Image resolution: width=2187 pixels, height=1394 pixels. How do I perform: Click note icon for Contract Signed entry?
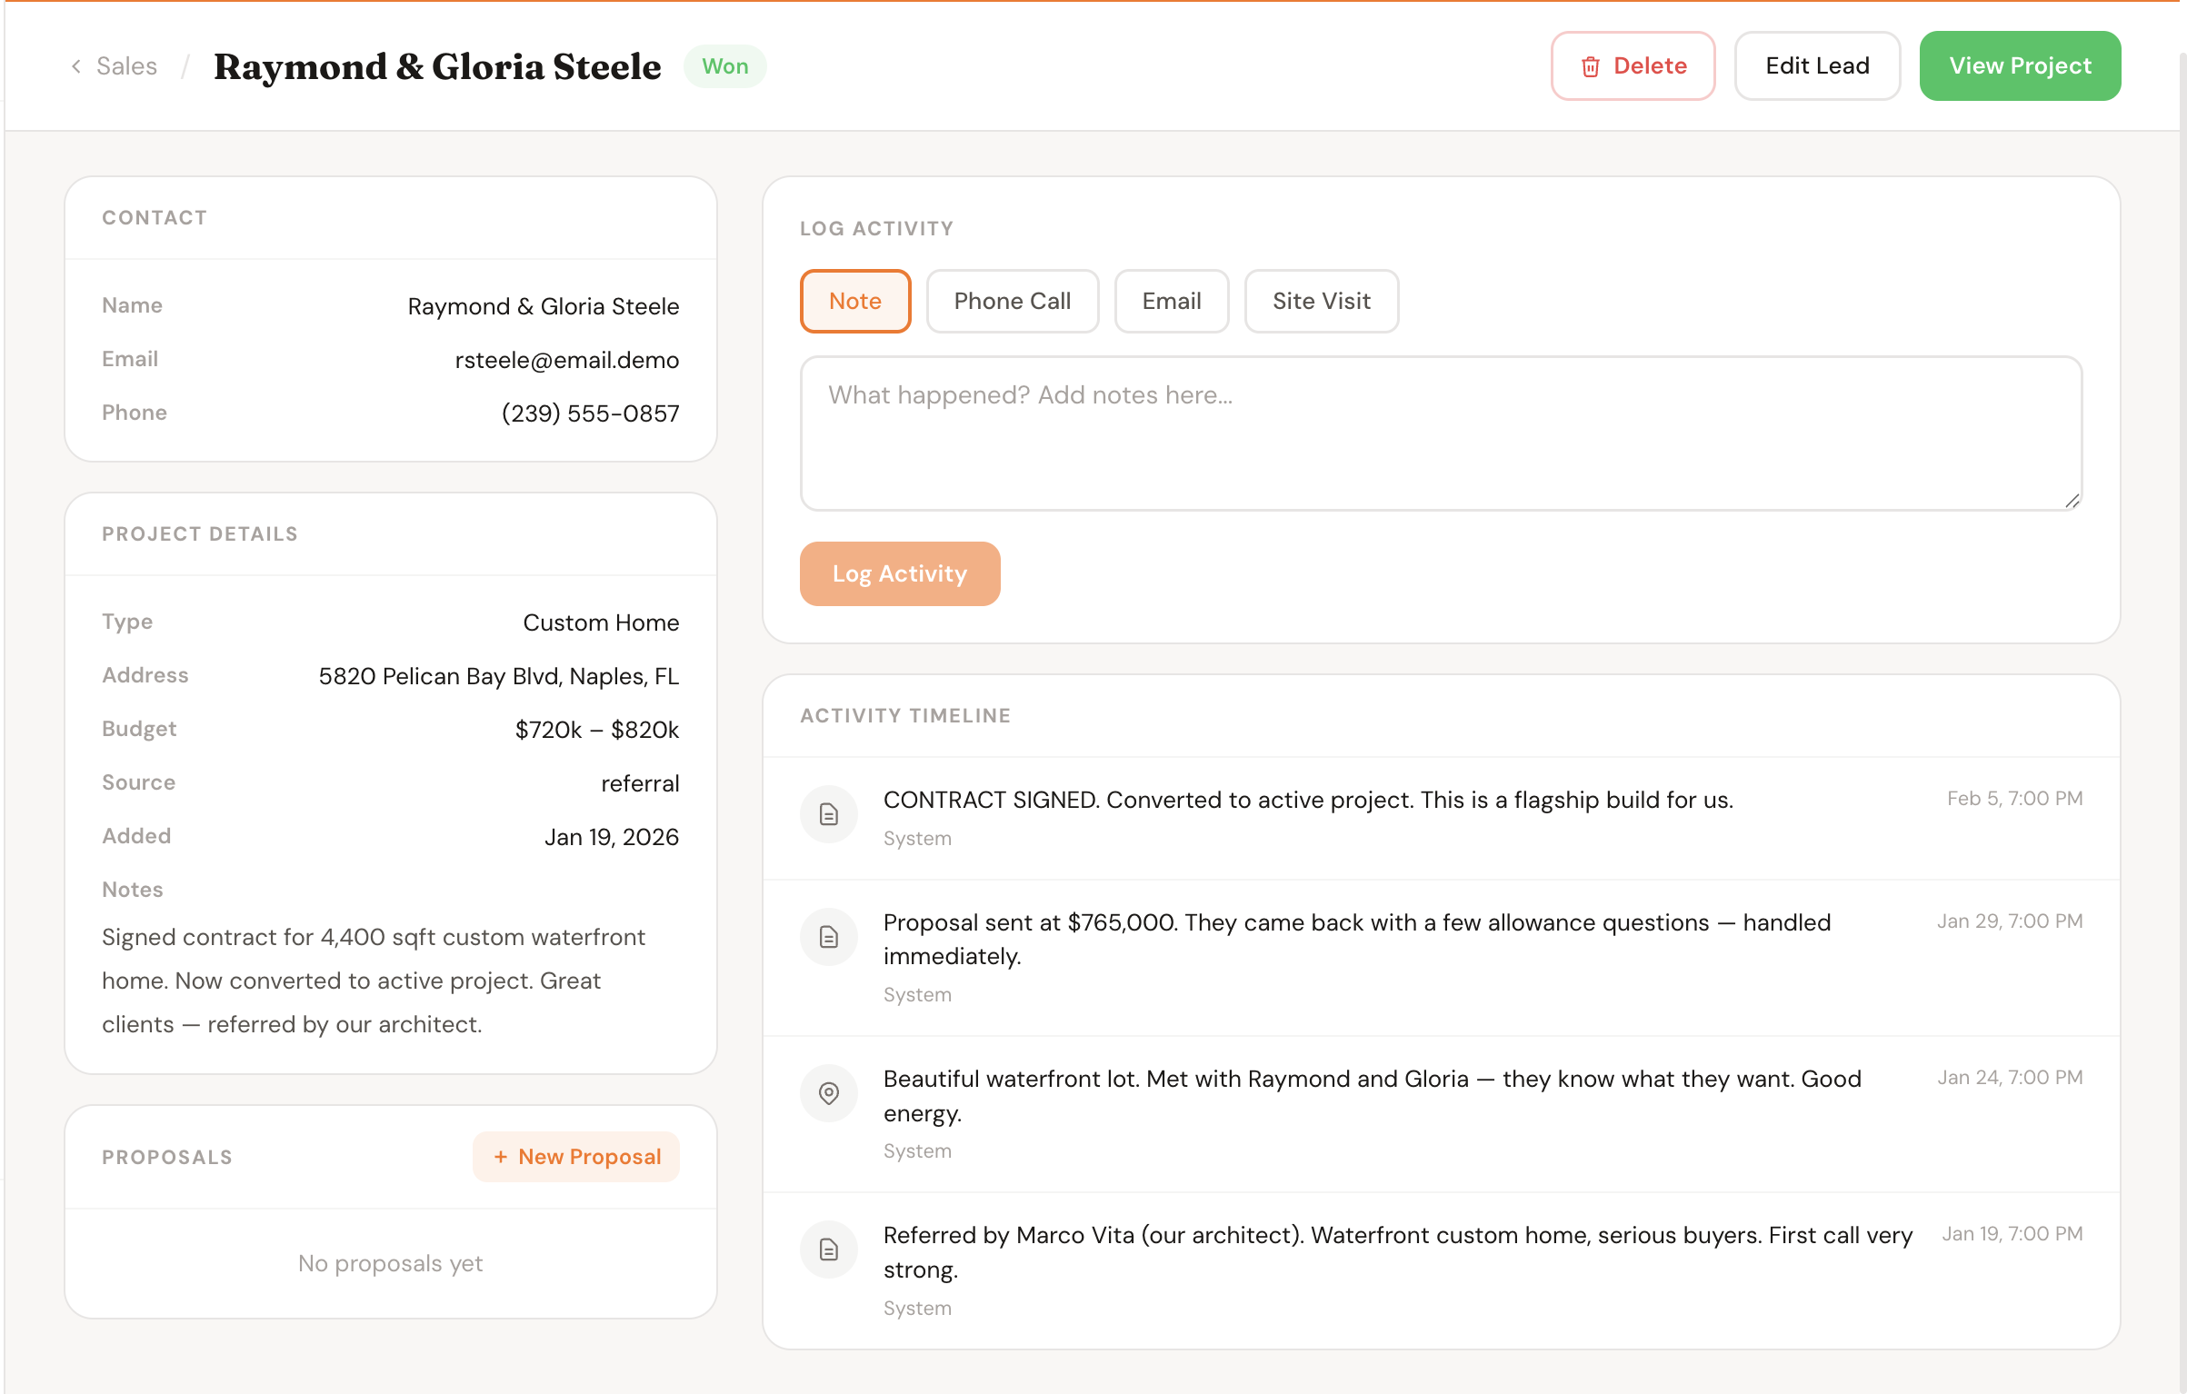point(828,814)
